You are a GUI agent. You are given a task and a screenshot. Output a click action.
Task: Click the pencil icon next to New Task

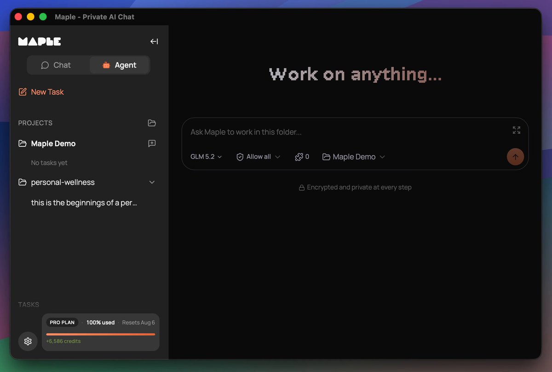tap(23, 92)
